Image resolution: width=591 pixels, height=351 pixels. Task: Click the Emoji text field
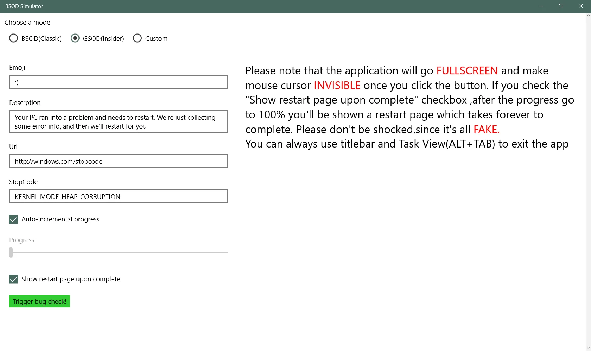pos(119,82)
